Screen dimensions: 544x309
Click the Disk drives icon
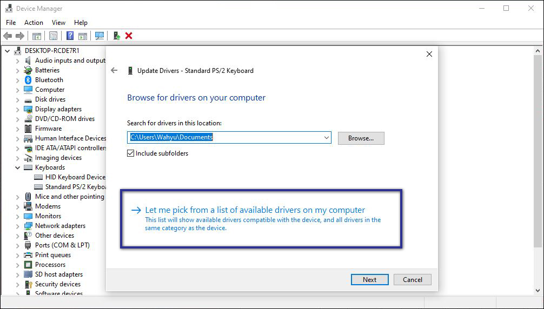(28, 100)
